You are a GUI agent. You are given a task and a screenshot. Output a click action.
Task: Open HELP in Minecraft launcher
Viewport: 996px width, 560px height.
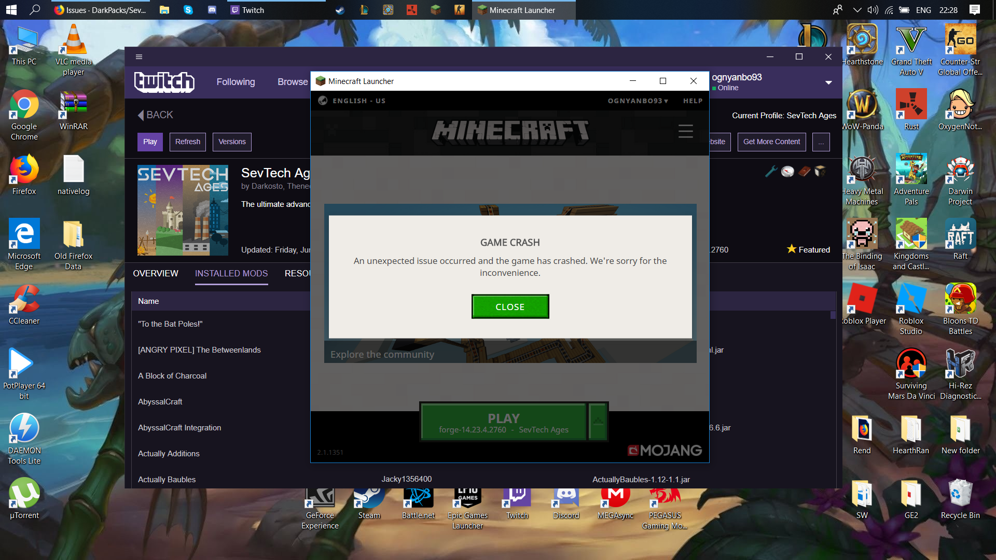coord(693,101)
